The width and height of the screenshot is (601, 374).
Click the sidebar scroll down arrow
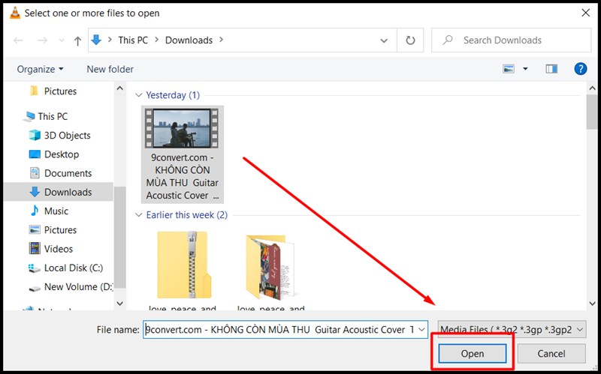(120, 304)
